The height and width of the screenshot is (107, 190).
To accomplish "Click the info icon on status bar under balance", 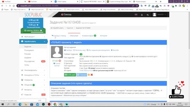I will pos(41,30).
